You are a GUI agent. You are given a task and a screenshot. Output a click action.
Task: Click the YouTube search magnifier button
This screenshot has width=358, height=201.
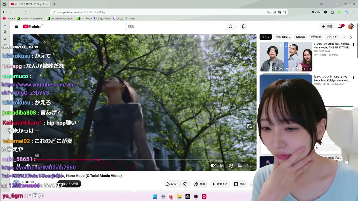tap(230, 27)
